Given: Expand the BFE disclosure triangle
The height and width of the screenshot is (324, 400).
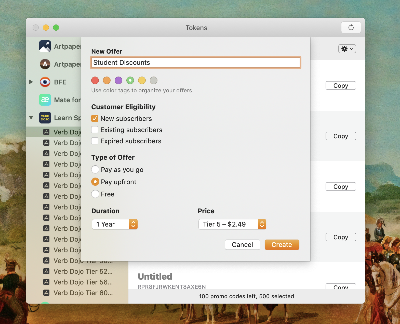Looking at the screenshot, I should [x=31, y=82].
